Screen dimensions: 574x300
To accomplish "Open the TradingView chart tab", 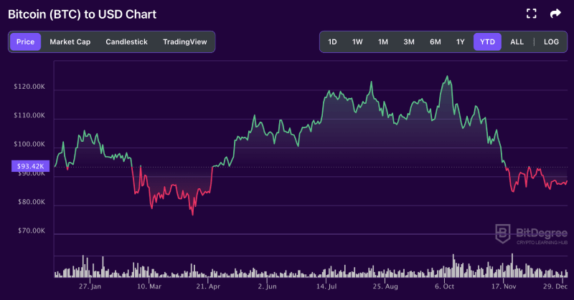I will pos(185,42).
